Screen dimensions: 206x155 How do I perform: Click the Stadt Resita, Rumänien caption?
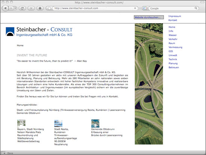click(61, 131)
